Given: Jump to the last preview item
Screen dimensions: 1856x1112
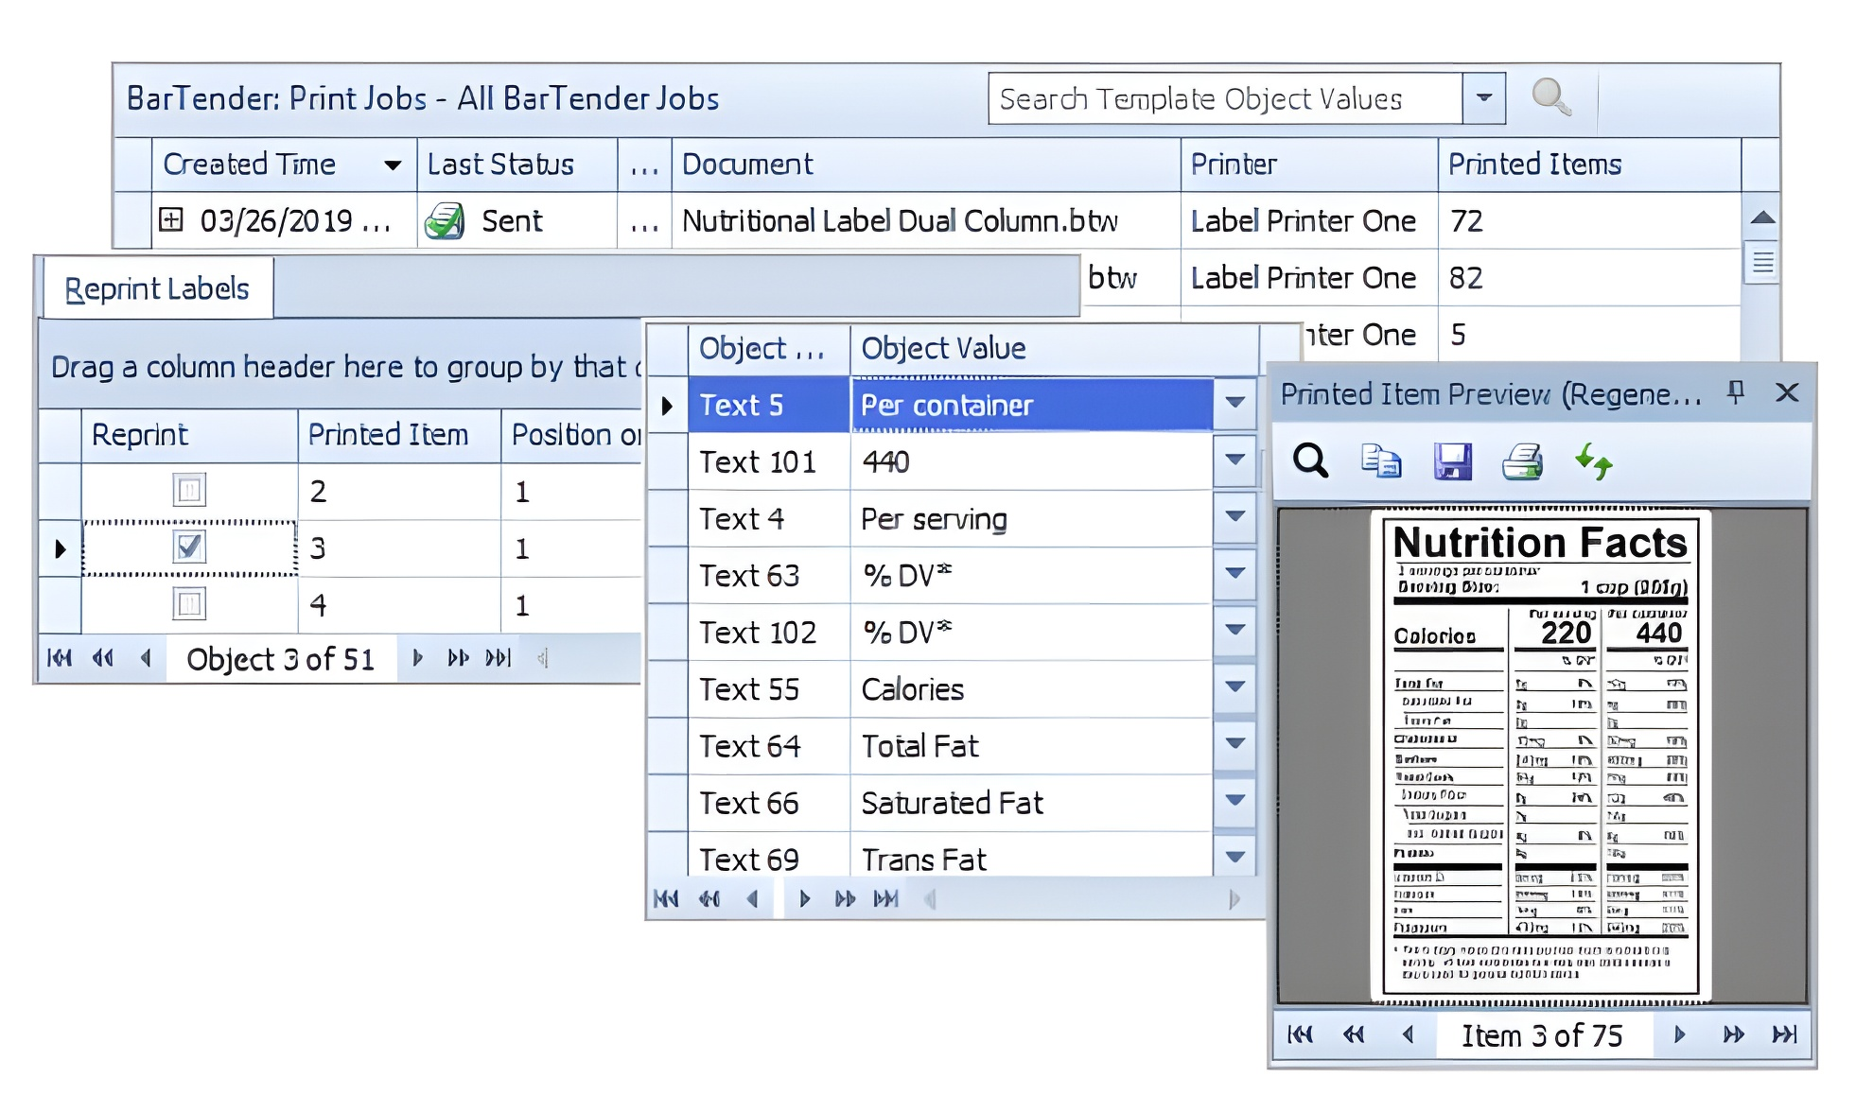Looking at the screenshot, I should (x=1784, y=1034).
